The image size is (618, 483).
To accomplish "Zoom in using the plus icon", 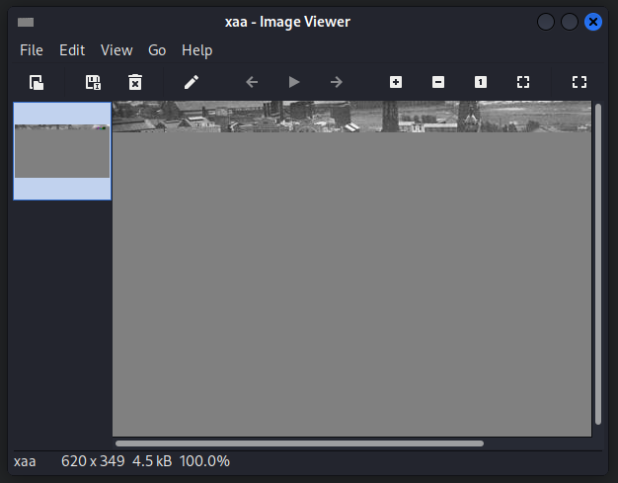I will (396, 82).
